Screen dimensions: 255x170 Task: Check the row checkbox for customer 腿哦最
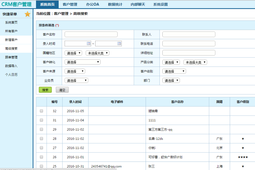tap(41, 111)
